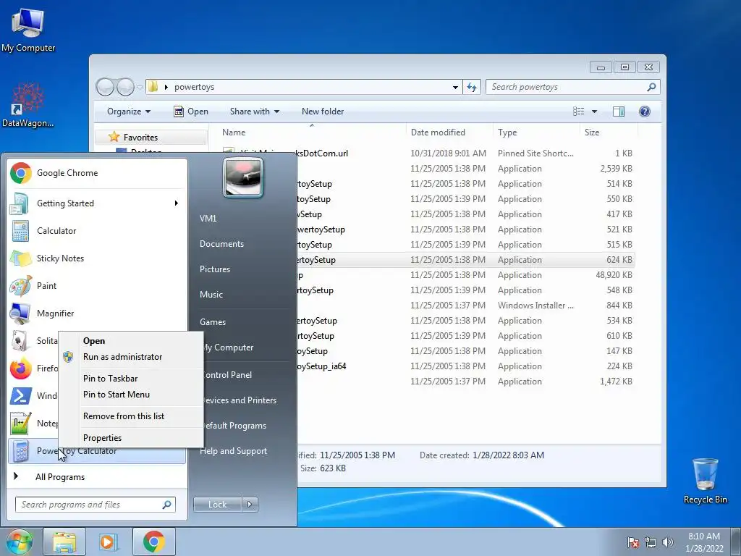
Task: Click the search magnifier in Explorer
Action: click(651, 87)
